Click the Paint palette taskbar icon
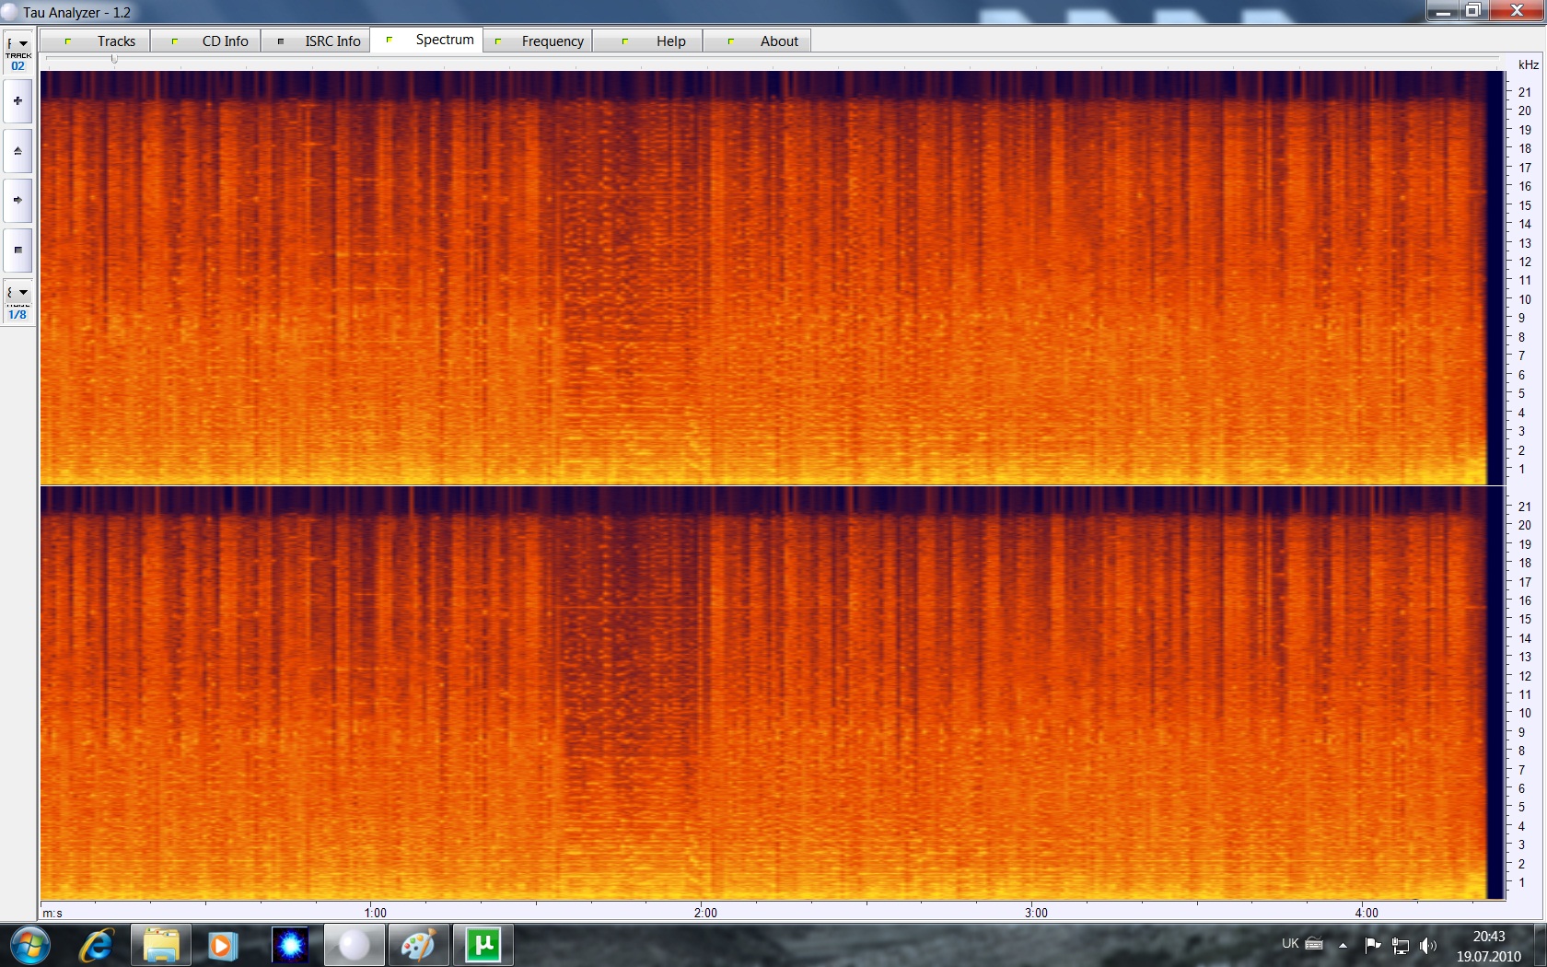Image resolution: width=1547 pixels, height=967 pixels. click(418, 945)
